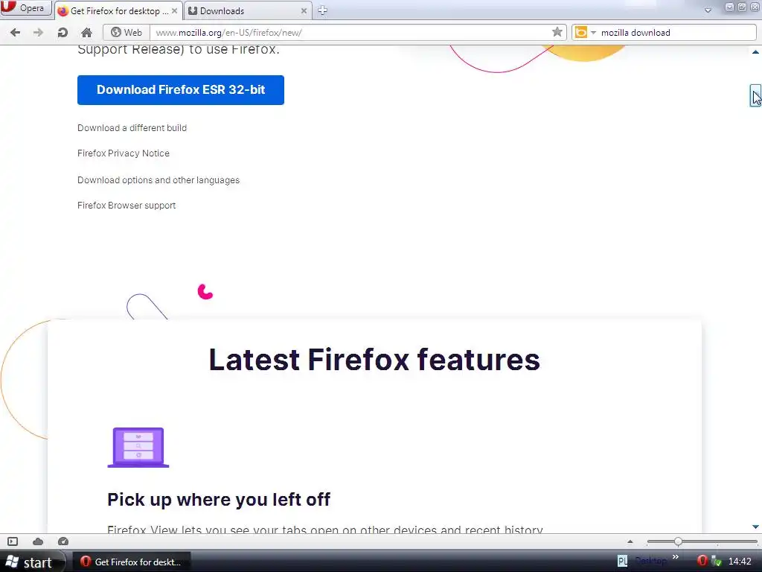Open the closed tabs dropdown arrow
762x572 pixels.
pos(708,10)
